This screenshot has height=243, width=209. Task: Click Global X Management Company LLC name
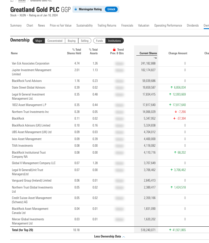click(34, 163)
